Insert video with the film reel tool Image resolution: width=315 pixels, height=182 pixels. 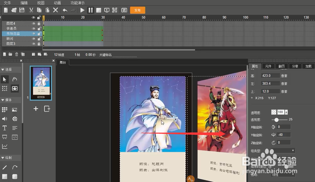[x=15, y=119]
